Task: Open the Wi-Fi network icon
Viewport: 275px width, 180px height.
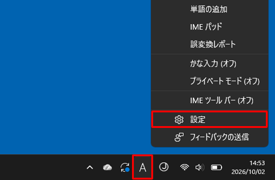Action: [x=184, y=167]
